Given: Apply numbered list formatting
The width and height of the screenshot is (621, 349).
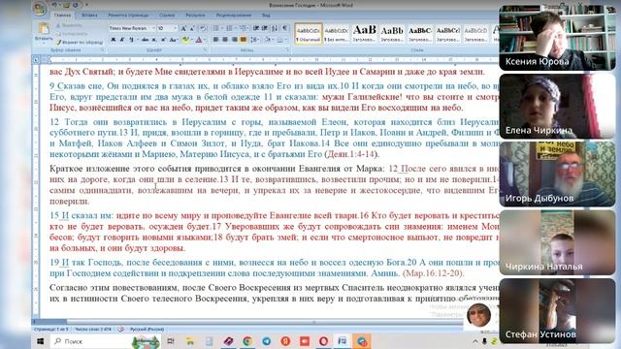Looking at the screenshot, I should [230, 28].
